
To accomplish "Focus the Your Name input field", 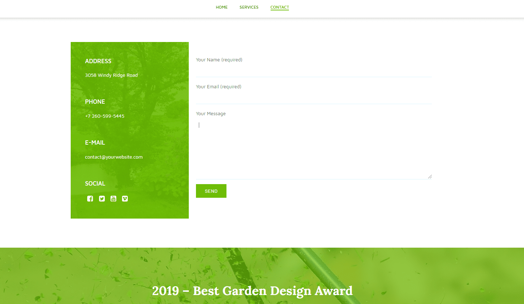I will (313, 70).
